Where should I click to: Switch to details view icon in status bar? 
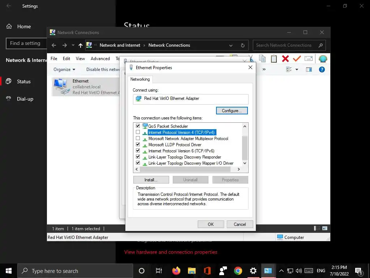[x=317, y=228]
